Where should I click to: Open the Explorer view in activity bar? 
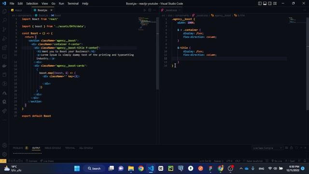4,12
